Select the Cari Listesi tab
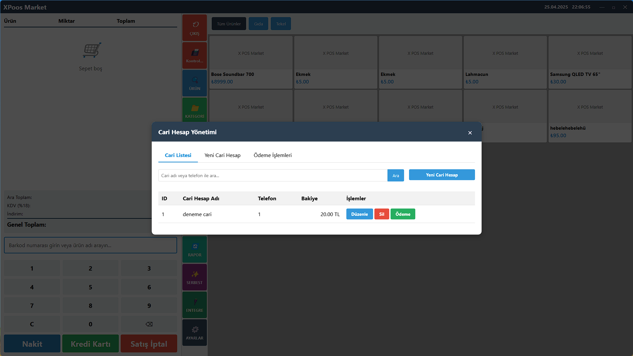Viewport: 633px width, 356px height. coord(178,155)
